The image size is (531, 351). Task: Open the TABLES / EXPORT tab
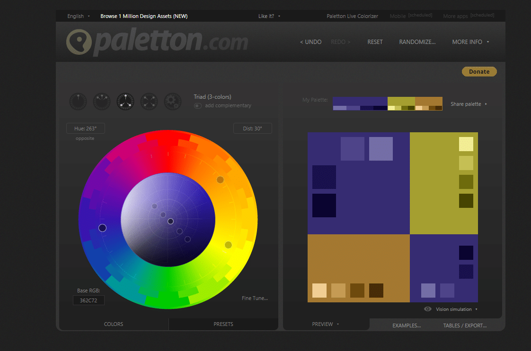pyautogui.click(x=465, y=325)
